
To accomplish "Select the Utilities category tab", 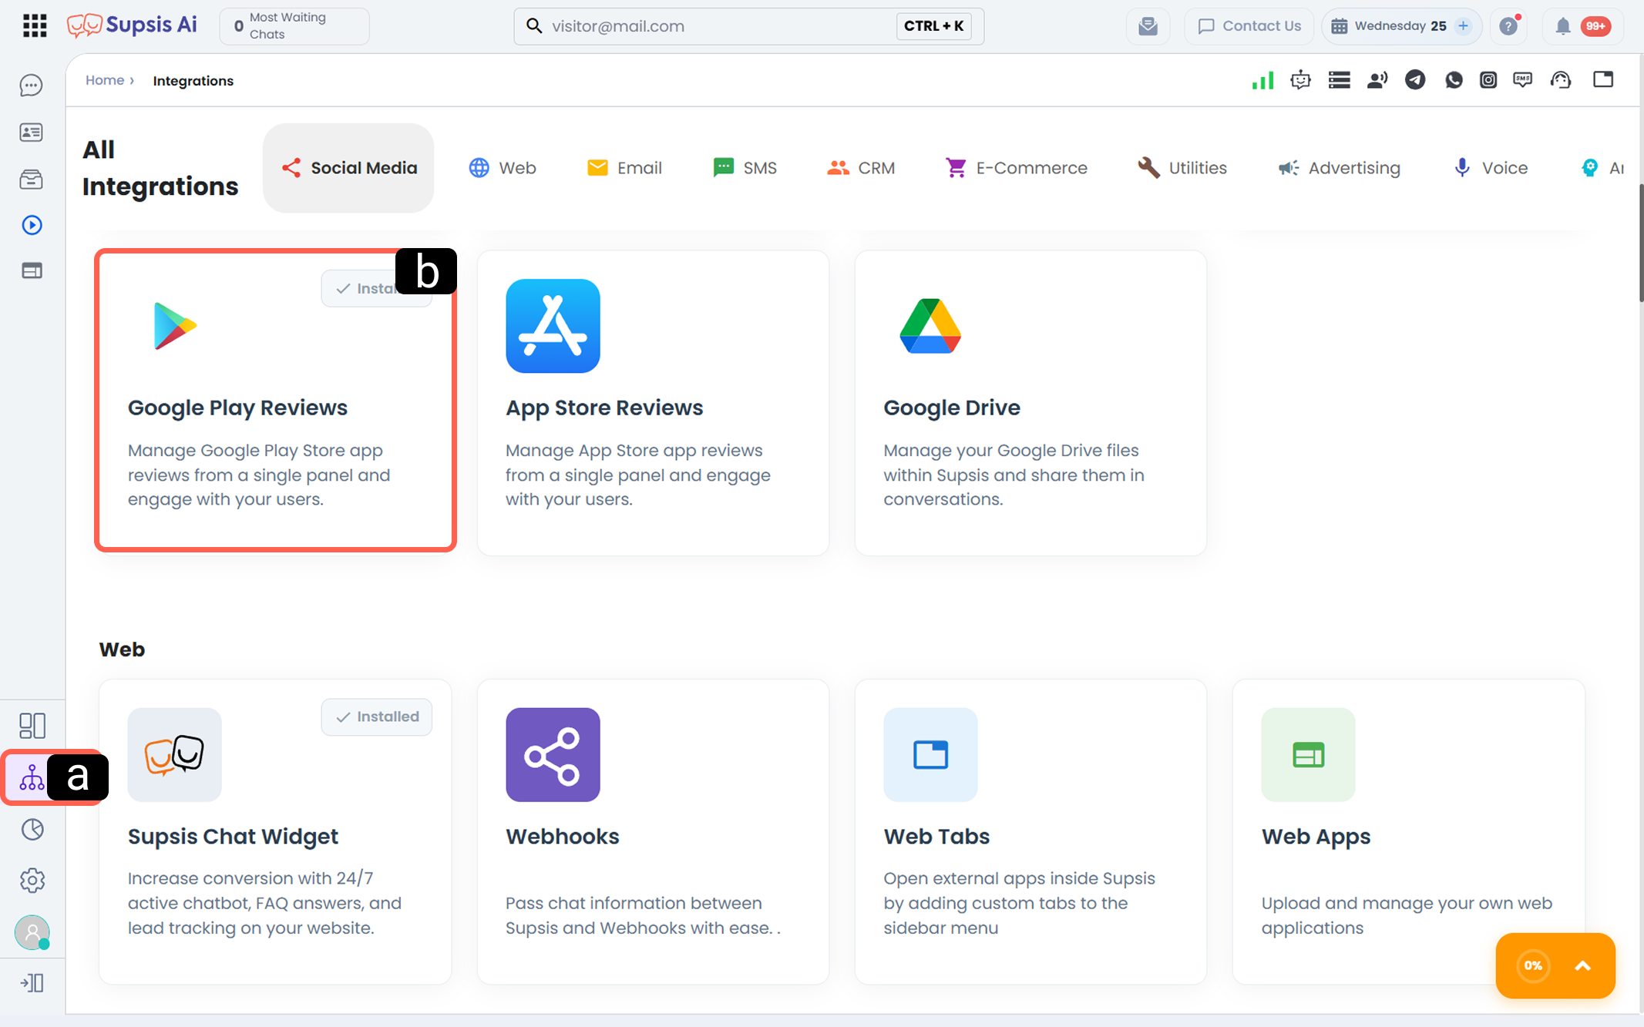I will pyautogui.click(x=1182, y=168).
